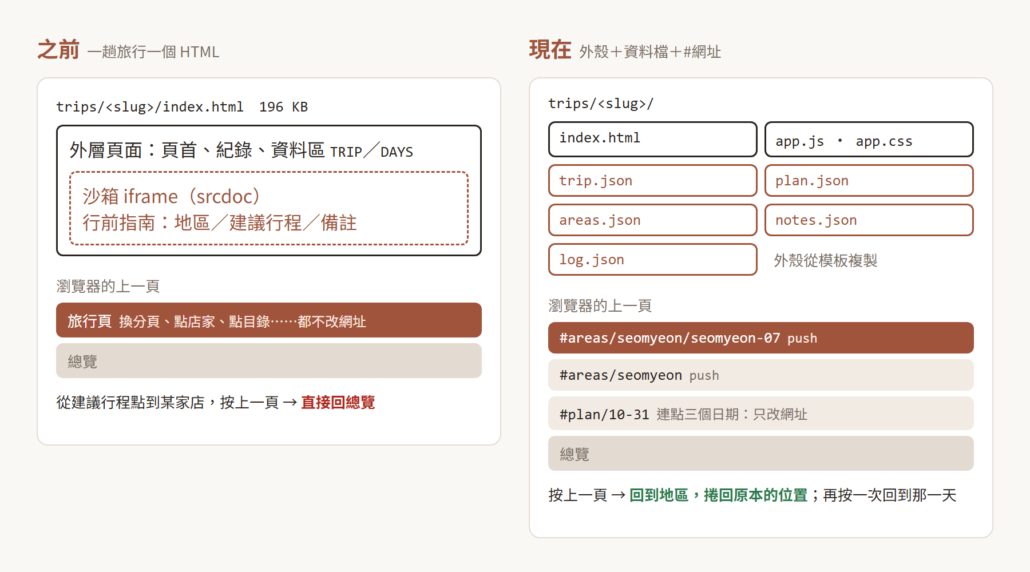The width and height of the screenshot is (1030, 572).
Task: Click the subtitle 外殼+資料檔+#網址
Action: [x=650, y=52]
